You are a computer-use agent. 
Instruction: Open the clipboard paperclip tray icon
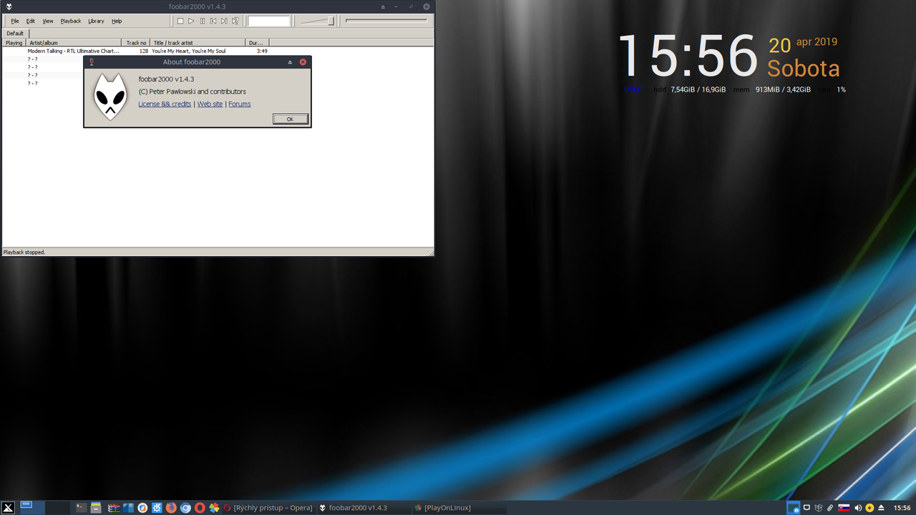pyautogui.click(x=830, y=508)
